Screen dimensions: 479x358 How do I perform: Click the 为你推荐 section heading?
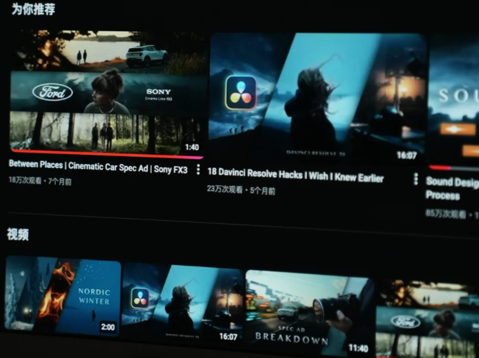click(x=33, y=9)
